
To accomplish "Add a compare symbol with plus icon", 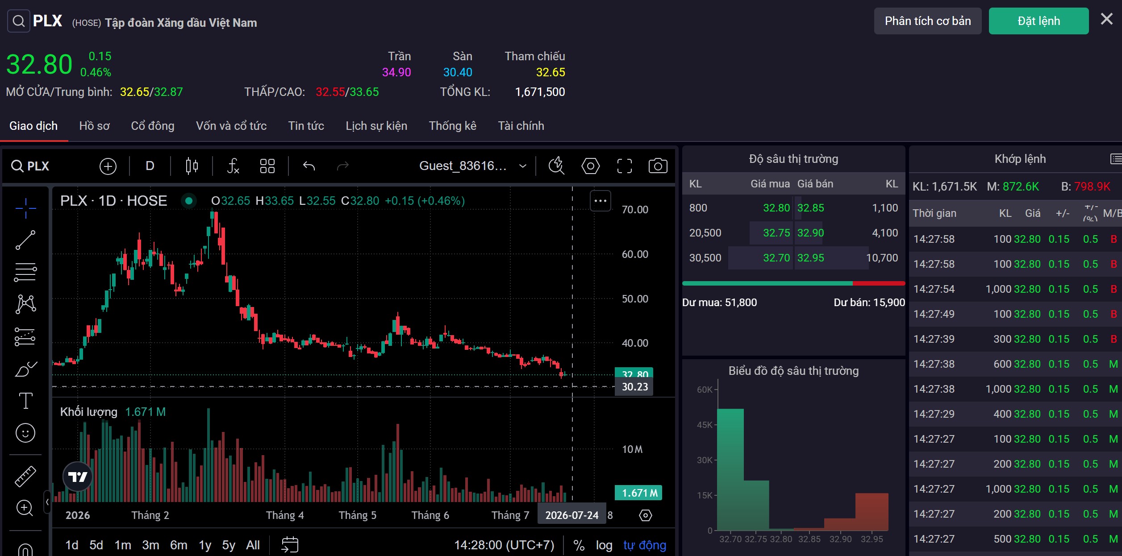I will 108,166.
